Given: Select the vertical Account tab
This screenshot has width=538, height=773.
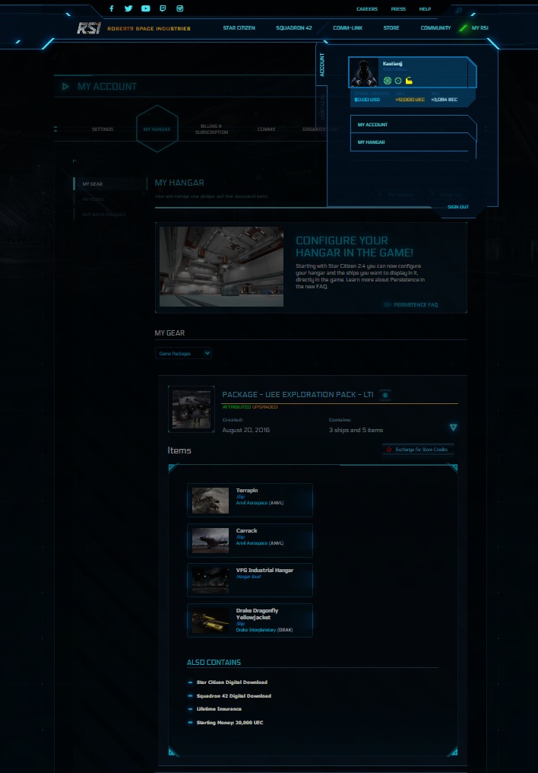Looking at the screenshot, I should pos(322,65).
